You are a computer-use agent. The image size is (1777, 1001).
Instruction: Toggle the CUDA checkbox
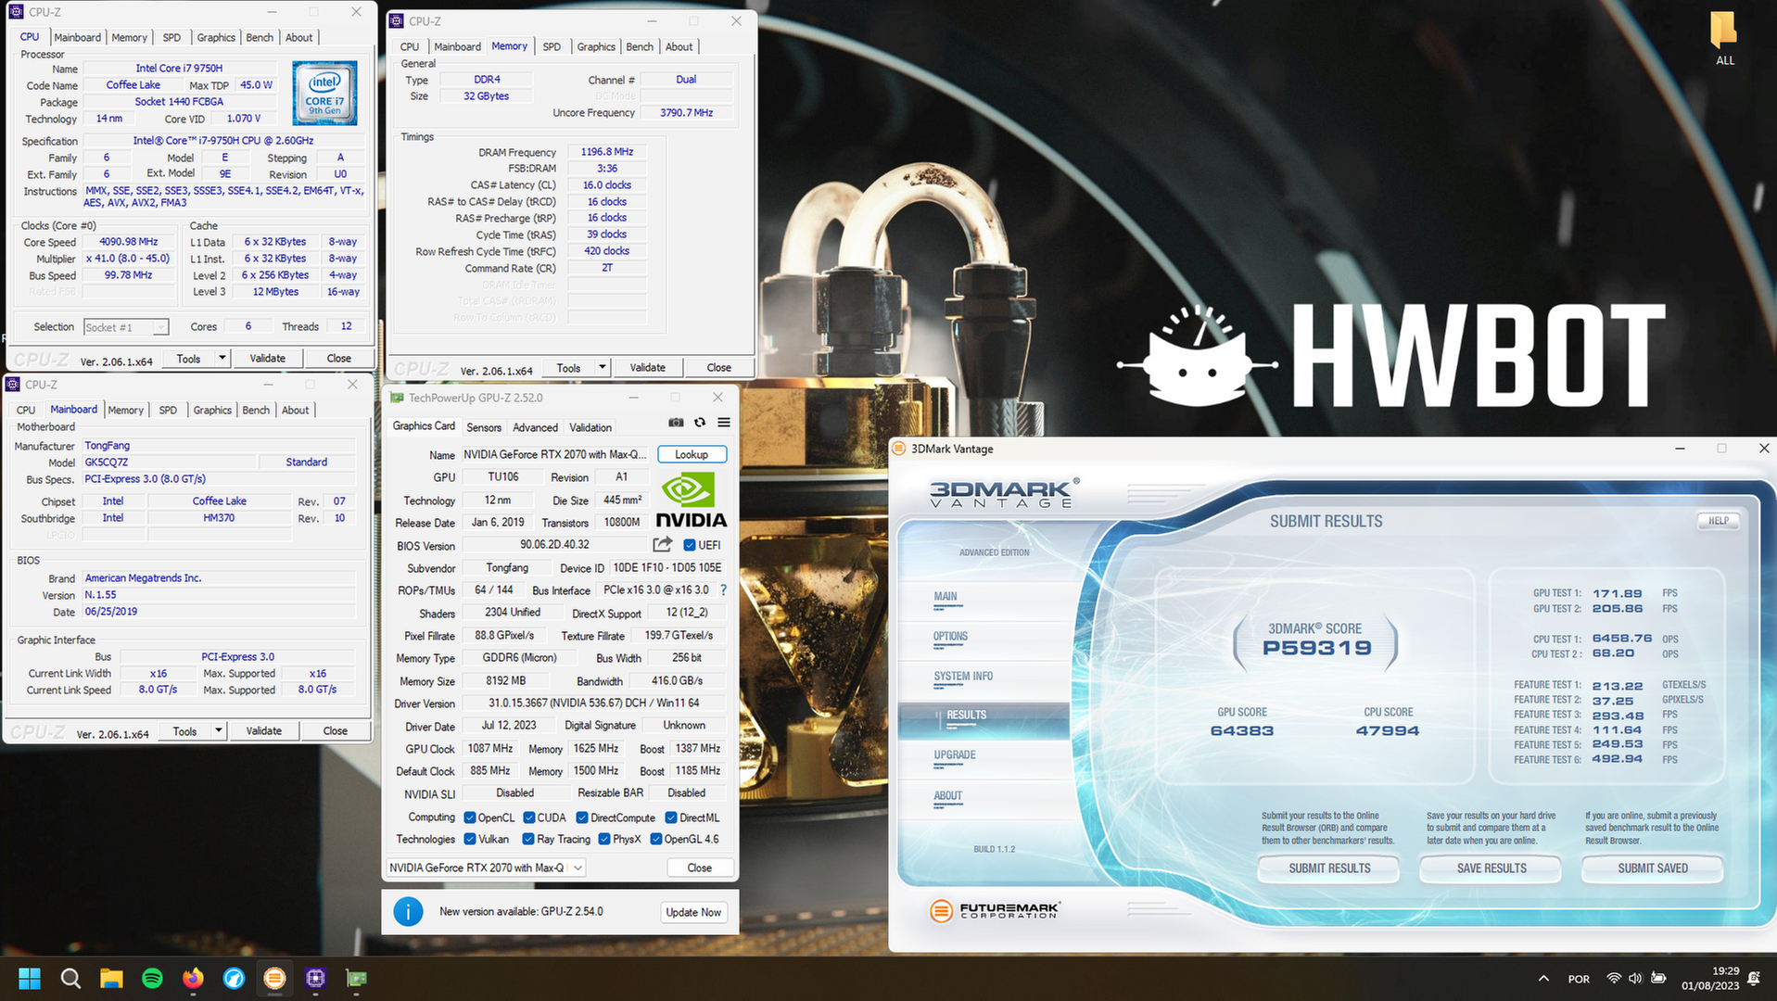[529, 817]
